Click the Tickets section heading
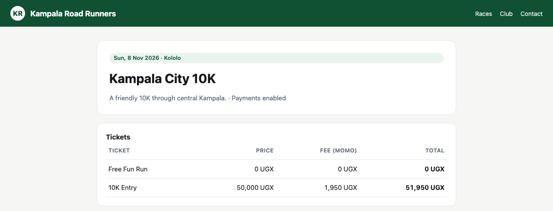 click(x=118, y=137)
